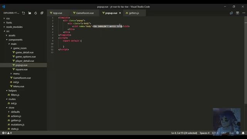
Task: Collapse the routes folder
Action: coord(12,99)
